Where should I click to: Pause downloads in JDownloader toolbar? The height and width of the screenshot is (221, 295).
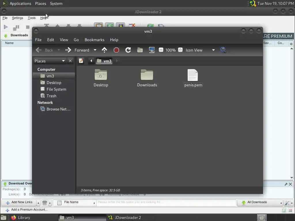16,27
